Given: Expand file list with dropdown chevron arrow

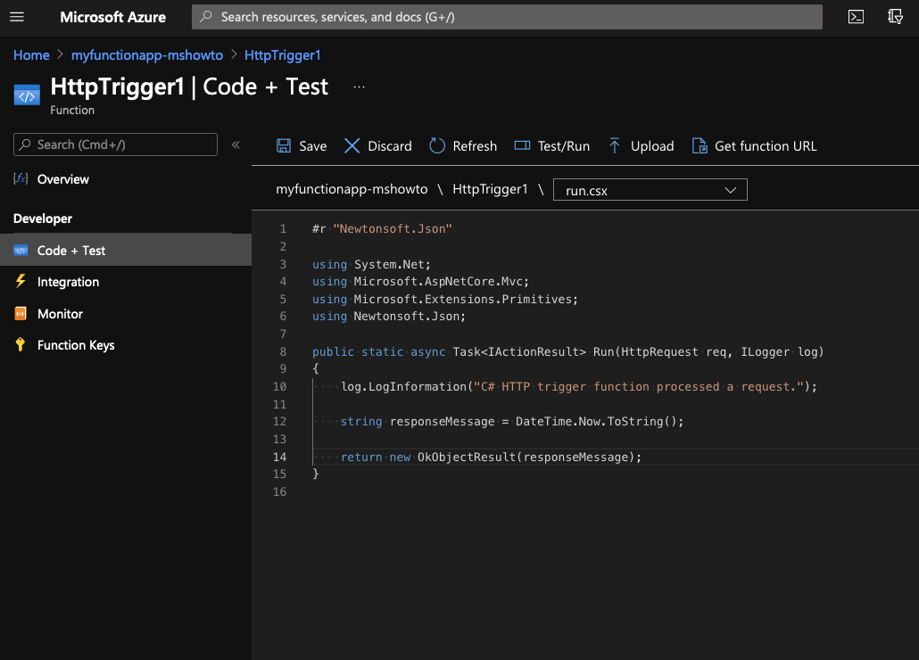Looking at the screenshot, I should click(x=730, y=190).
